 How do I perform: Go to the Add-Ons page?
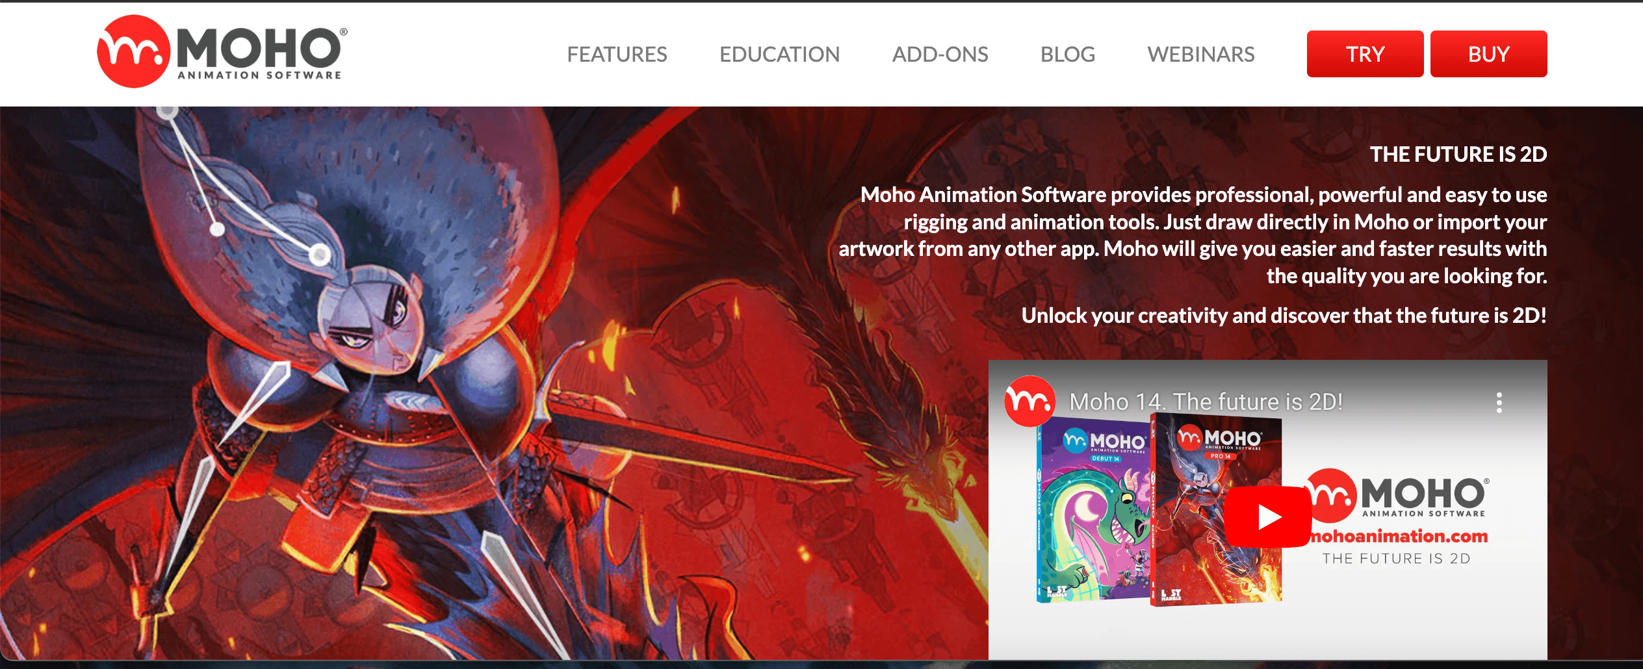pos(940,54)
